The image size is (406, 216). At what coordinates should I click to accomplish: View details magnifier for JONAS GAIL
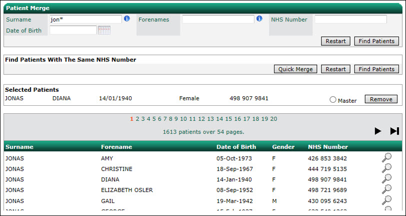pyautogui.click(x=386, y=200)
